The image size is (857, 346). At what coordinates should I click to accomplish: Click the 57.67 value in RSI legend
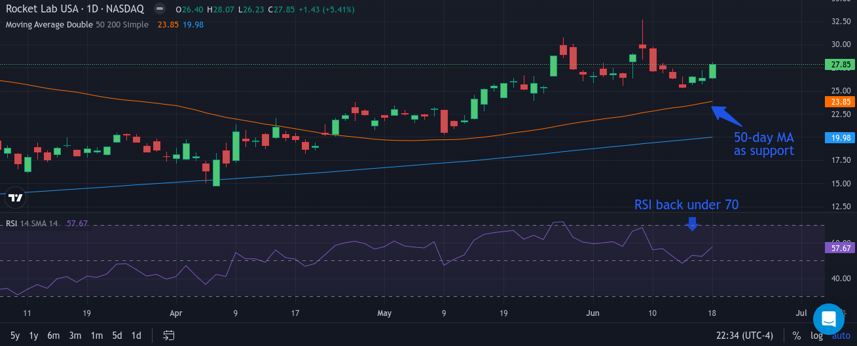[77, 224]
